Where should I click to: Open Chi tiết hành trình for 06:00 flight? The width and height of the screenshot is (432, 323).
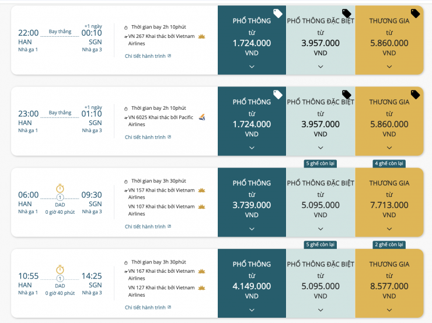pos(148,227)
